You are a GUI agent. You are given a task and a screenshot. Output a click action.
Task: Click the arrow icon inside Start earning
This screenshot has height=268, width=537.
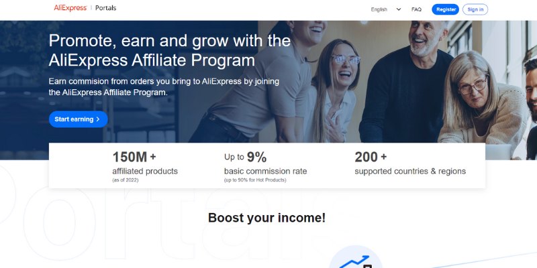point(98,119)
